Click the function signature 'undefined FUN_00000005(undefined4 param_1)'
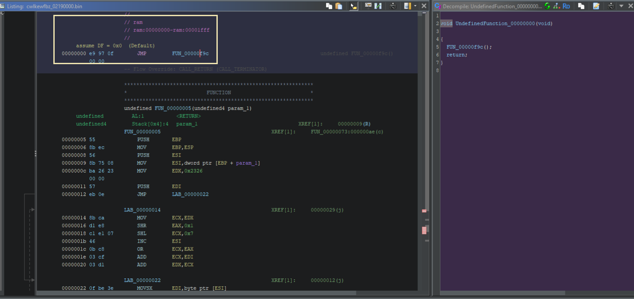Viewport: 634px width, 299px height. 188,108
